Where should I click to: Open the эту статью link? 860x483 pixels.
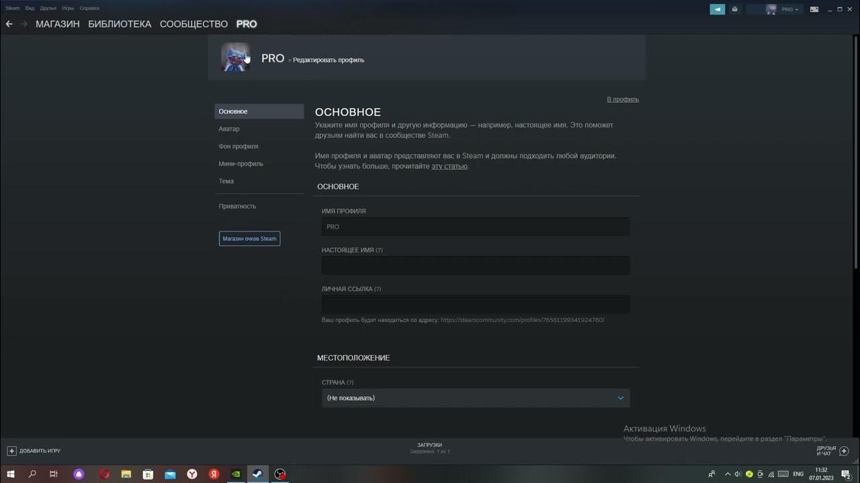449,166
